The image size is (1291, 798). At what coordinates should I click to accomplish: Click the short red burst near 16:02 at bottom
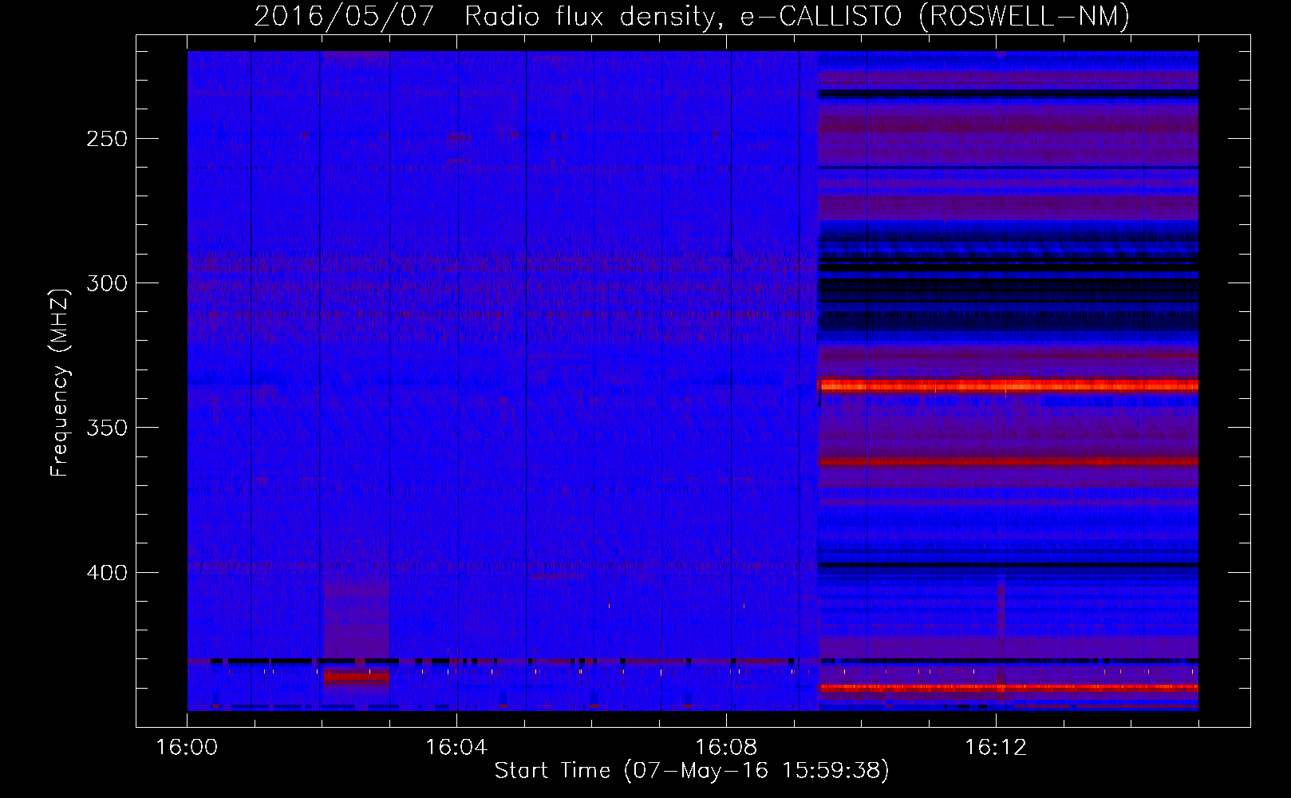click(356, 678)
